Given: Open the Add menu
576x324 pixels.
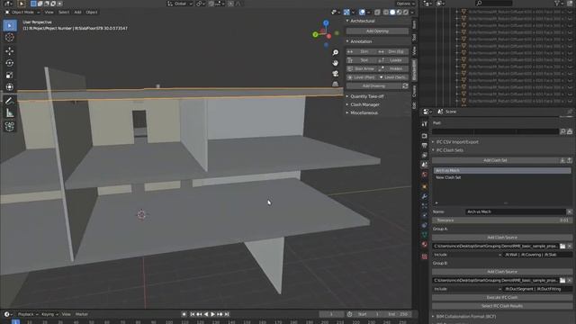Looking at the screenshot, I should pyautogui.click(x=77, y=12).
